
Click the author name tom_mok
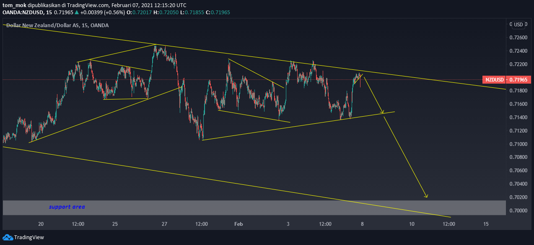click(x=14, y=5)
